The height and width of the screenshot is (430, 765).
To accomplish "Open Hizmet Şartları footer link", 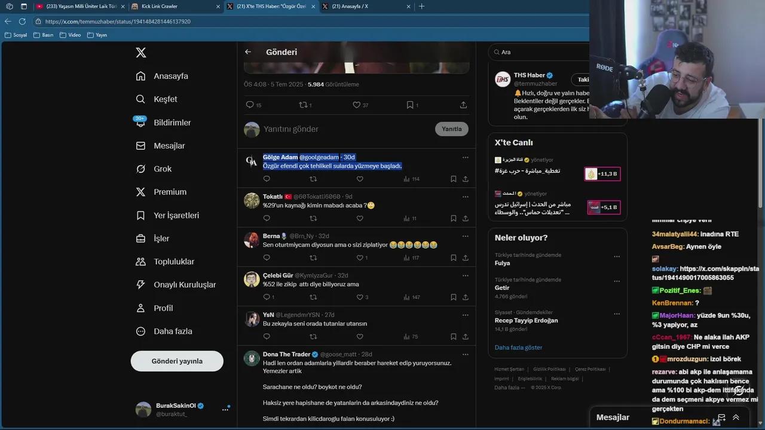I will click(509, 369).
